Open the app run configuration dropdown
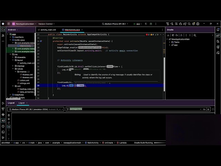The width and height of the screenshot is (221, 166). coord(138,24)
